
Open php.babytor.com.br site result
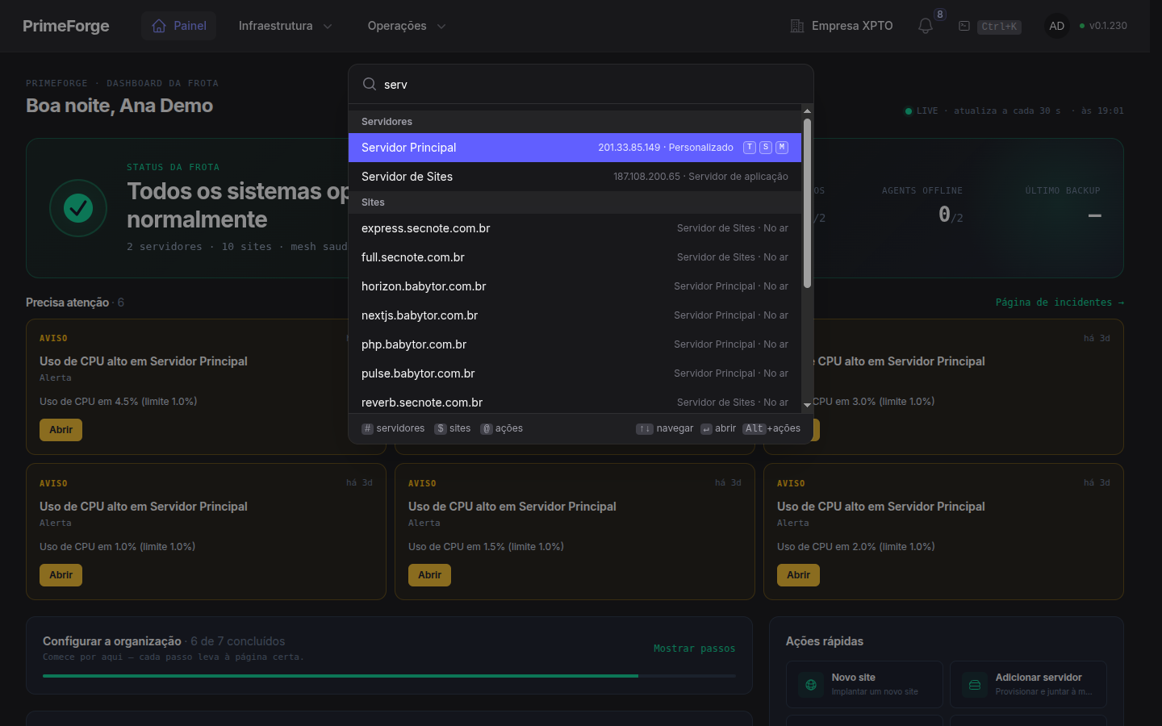pos(575,344)
